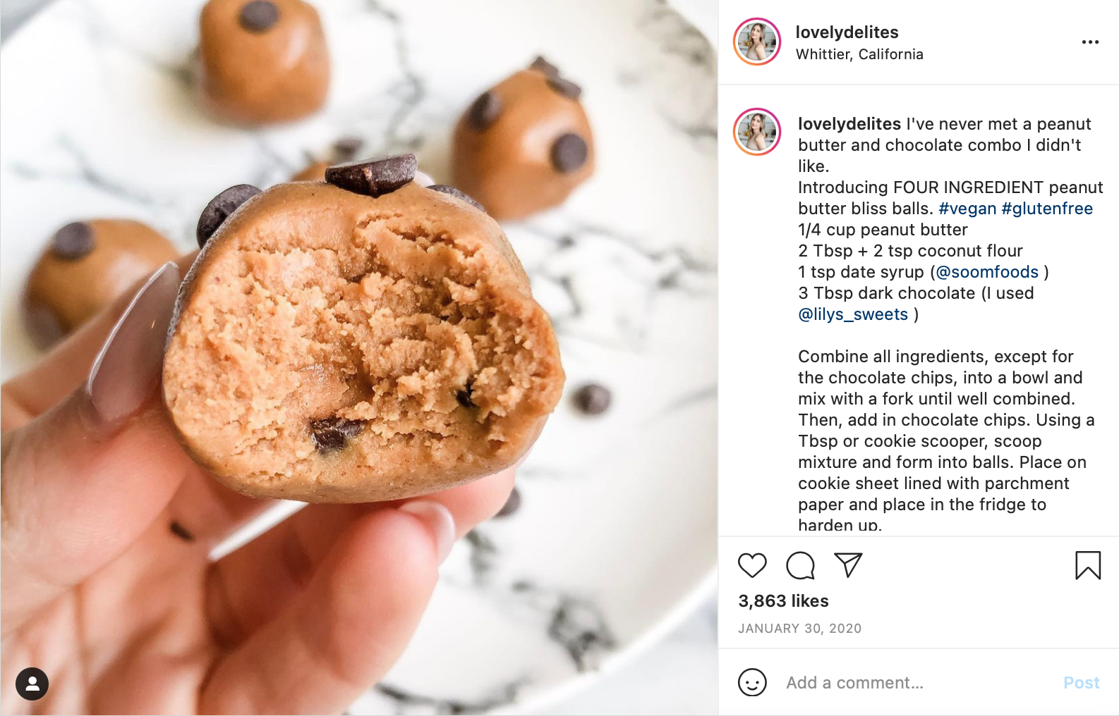Open the lovelydelites username in the header
The width and height of the screenshot is (1119, 716).
(847, 32)
